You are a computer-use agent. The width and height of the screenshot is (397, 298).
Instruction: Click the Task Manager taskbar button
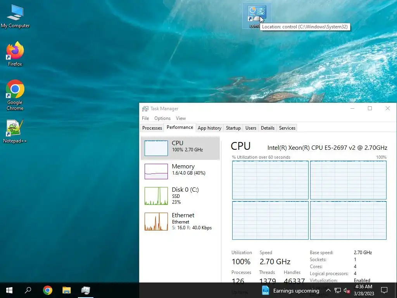86,290
